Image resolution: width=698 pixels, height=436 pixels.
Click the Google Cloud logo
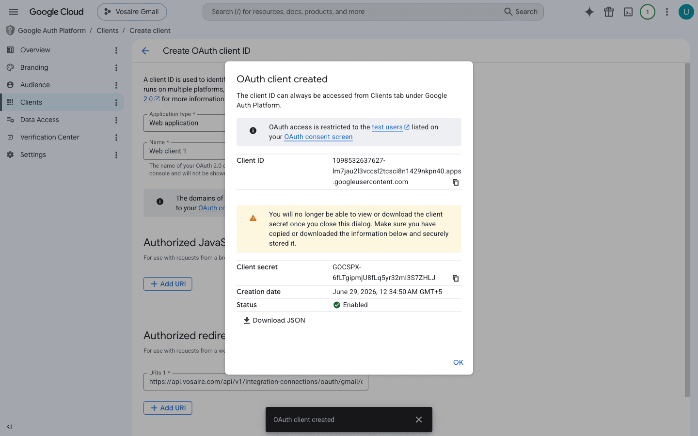56,12
